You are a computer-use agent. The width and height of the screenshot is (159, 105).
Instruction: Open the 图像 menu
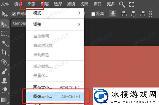[x=32, y=4]
